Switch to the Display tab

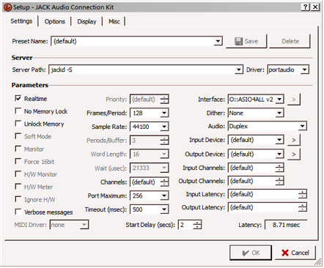point(86,21)
